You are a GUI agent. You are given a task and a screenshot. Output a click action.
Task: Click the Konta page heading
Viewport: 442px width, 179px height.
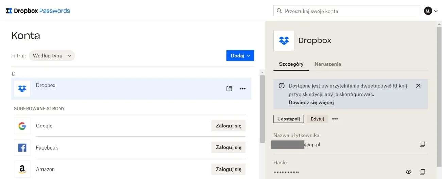(x=26, y=36)
